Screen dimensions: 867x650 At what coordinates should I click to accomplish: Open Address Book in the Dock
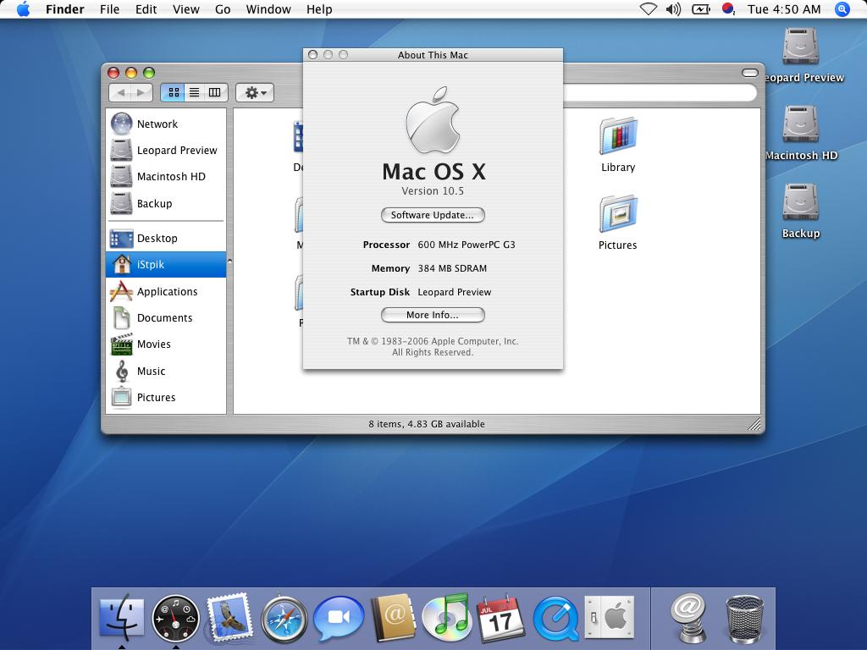393,619
